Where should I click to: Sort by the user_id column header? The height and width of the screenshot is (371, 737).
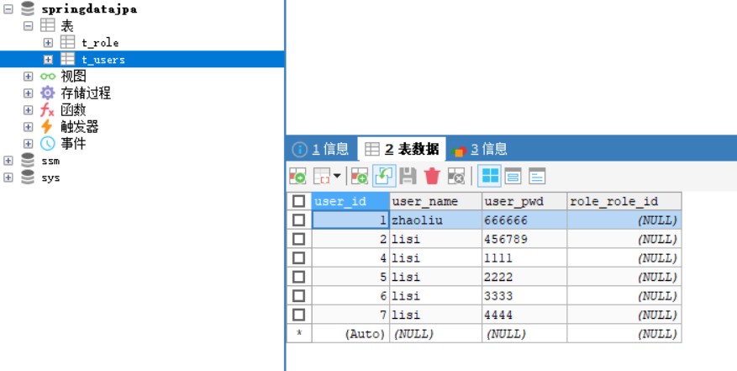coord(350,201)
